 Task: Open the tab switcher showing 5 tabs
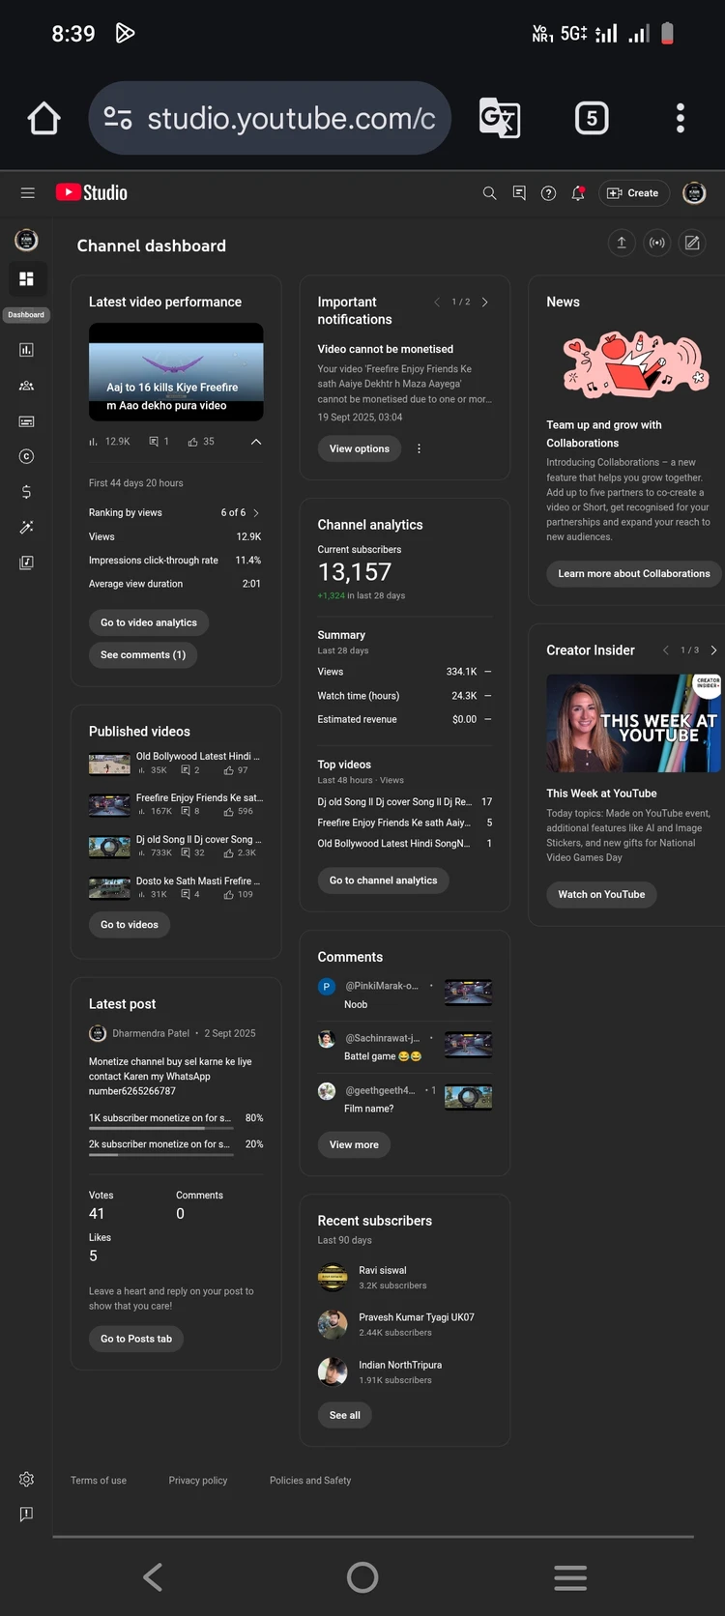592,118
